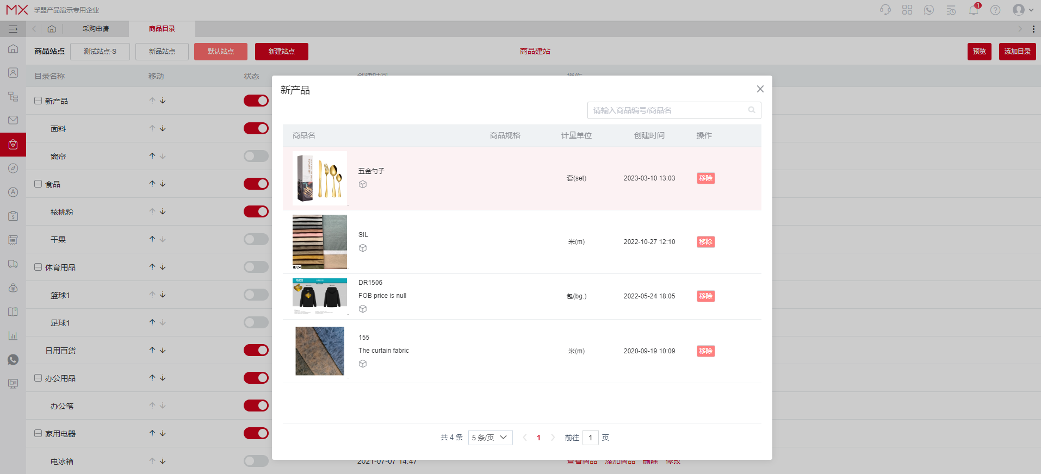This screenshot has width=1041, height=474.
Task: Collapse the 办公用品 category tree
Action: click(x=38, y=378)
